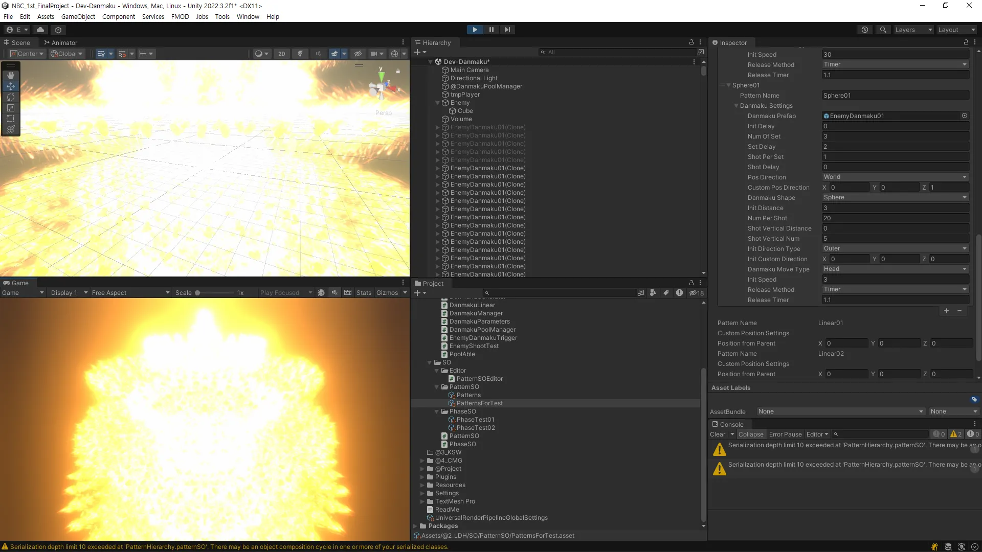Toggle Error Pause in Console
The width and height of the screenshot is (982, 552).
tap(785, 434)
